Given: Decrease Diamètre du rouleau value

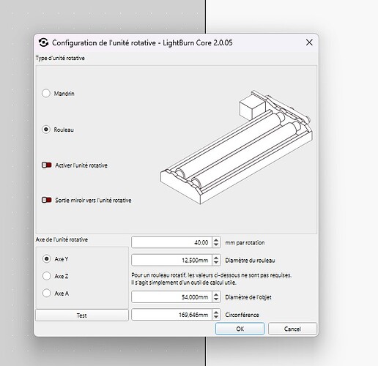Looking at the screenshot, I should (x=216, y=263).
